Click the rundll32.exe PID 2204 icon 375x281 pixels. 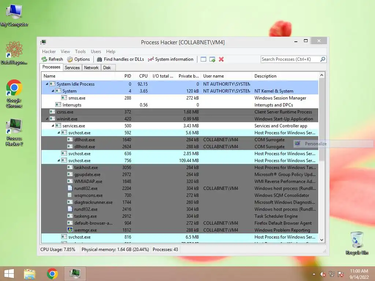[70, 188]
